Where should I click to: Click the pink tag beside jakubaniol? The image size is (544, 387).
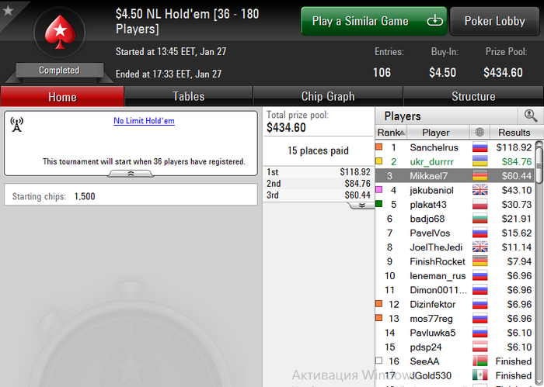click(379, 190)
